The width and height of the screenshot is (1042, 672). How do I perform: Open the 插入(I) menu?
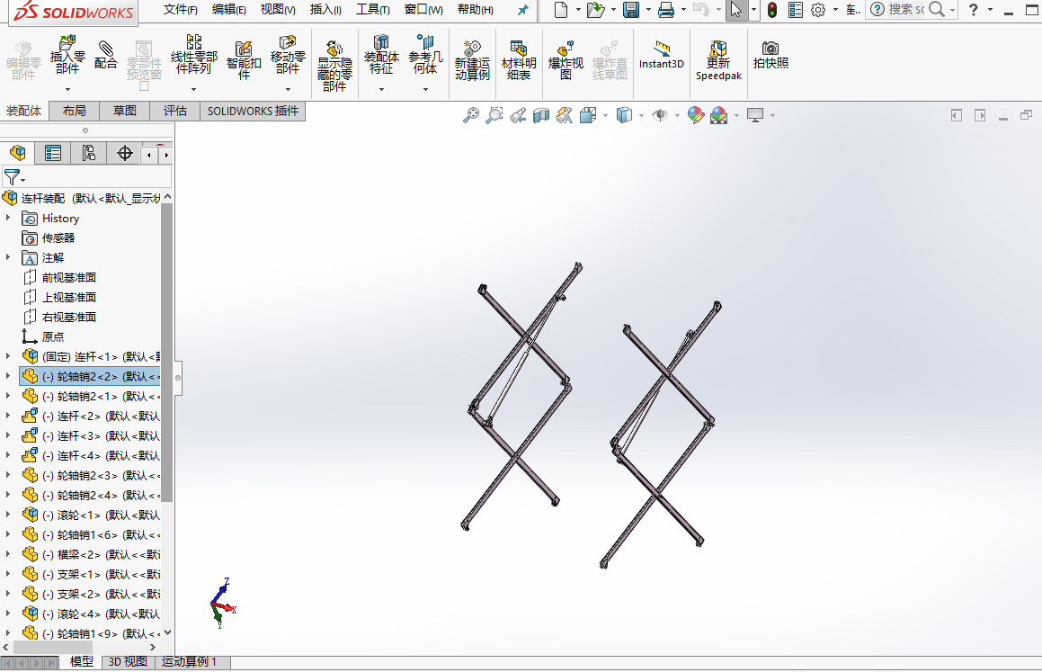coord(325,10)
